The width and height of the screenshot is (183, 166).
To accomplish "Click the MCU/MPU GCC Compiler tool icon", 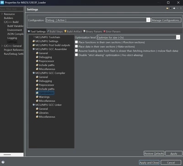I will (34, 73).
